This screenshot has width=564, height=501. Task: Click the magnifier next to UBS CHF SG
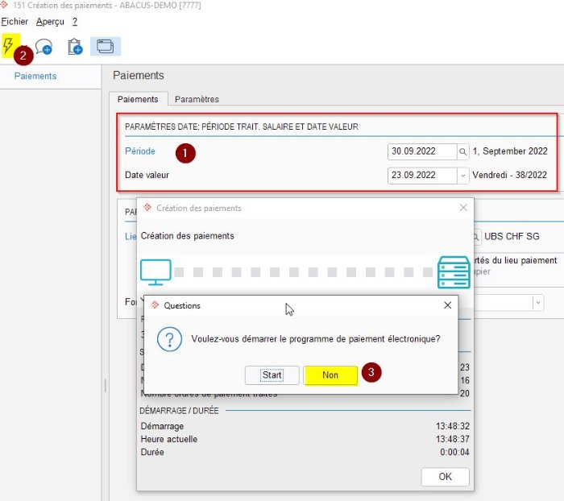click(476, 237)
